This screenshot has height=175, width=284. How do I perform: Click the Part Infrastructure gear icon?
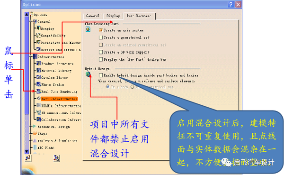click(39, 98)
